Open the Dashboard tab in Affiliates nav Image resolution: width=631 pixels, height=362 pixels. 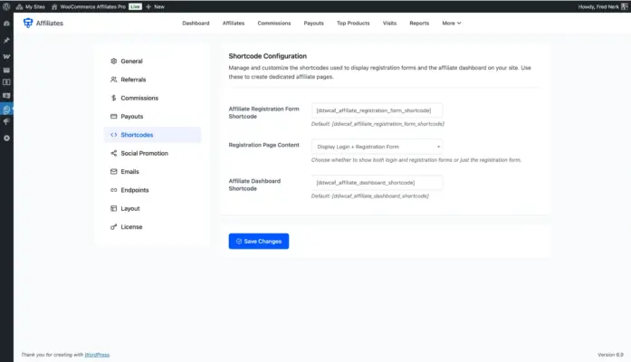pyautogui.click(x=196, y=24)
